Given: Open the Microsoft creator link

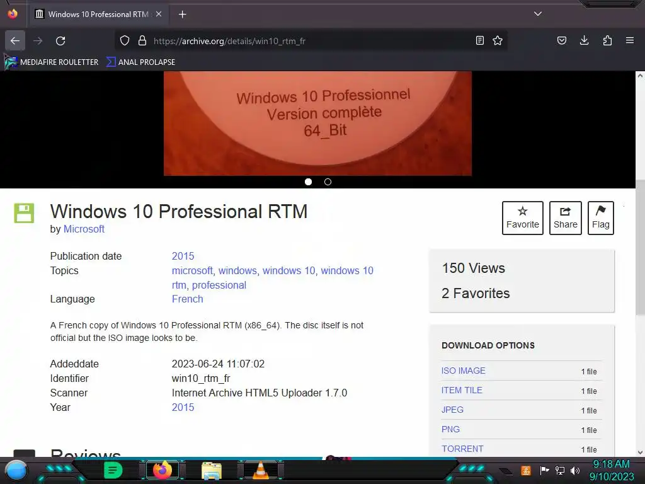Looking at the screenshot, I should point(84,229).
